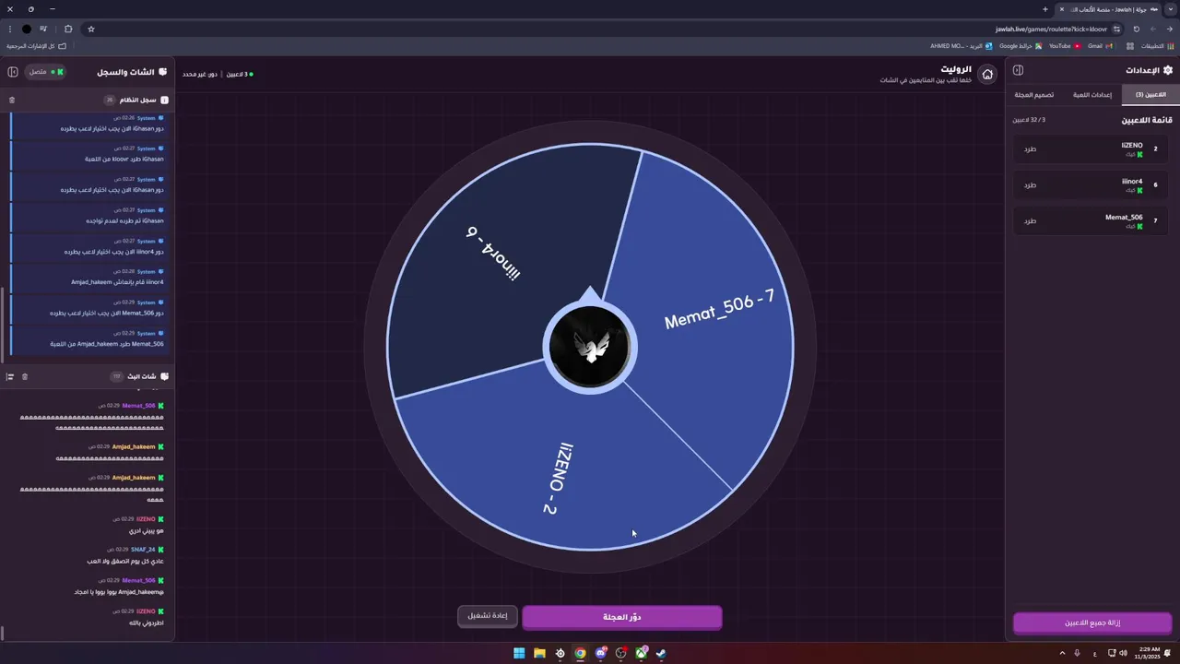Open Xbox app from taskbar
The image size is (1180, 664).
(641, 654)
